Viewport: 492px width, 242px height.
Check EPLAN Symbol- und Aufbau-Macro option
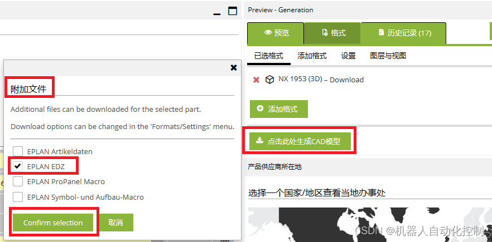point(18,197)
